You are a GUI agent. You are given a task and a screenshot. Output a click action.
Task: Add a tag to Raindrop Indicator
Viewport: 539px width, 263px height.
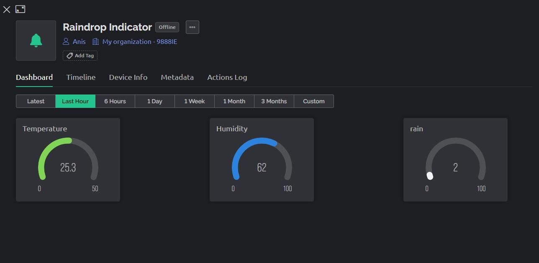pos(80,55)
